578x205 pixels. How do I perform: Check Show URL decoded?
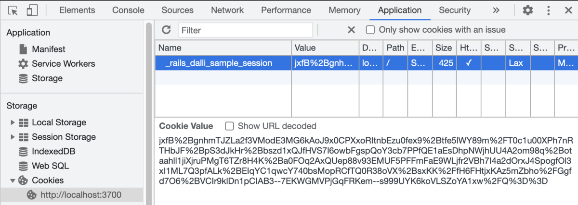pyautogui.click(x=230, y=126)
